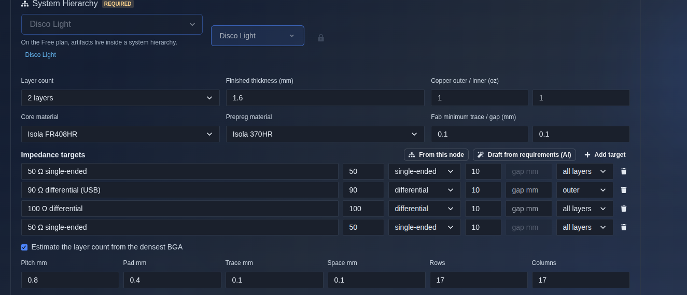Edit the Copper inner oz field

[581, 98]
